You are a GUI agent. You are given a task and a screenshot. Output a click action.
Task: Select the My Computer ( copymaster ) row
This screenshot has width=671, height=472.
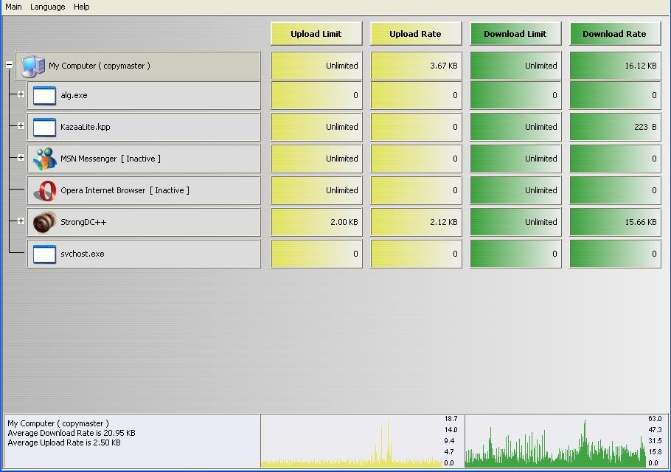pyautogui.click(x=138, y=66)
